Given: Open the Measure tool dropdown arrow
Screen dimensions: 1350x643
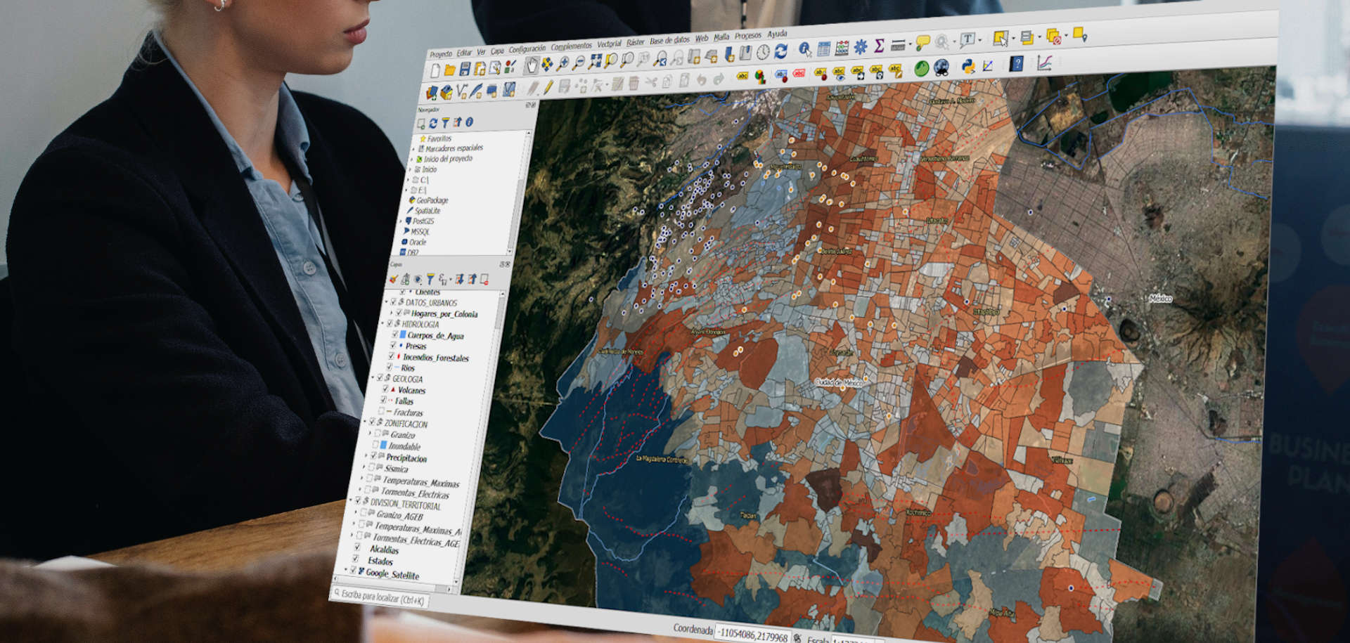Looking at the screenshot, I should click(910, 44).
